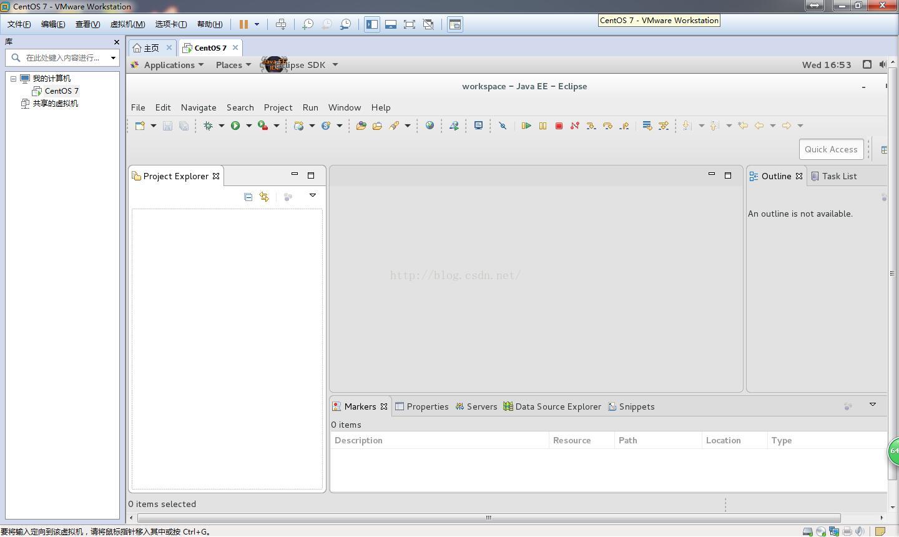899x537 pixels.
Task: Click the Suspend debug icon
Action: 543,126
